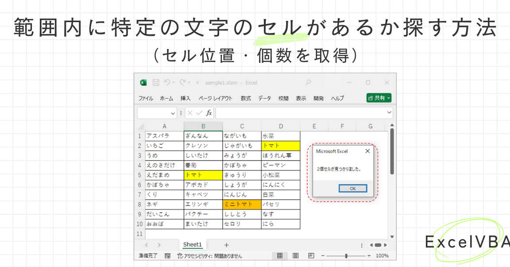Click the search magnifier icon in title bar
Image resolution: width=510 pixels, height=267 pixels.
click(308, 83)
